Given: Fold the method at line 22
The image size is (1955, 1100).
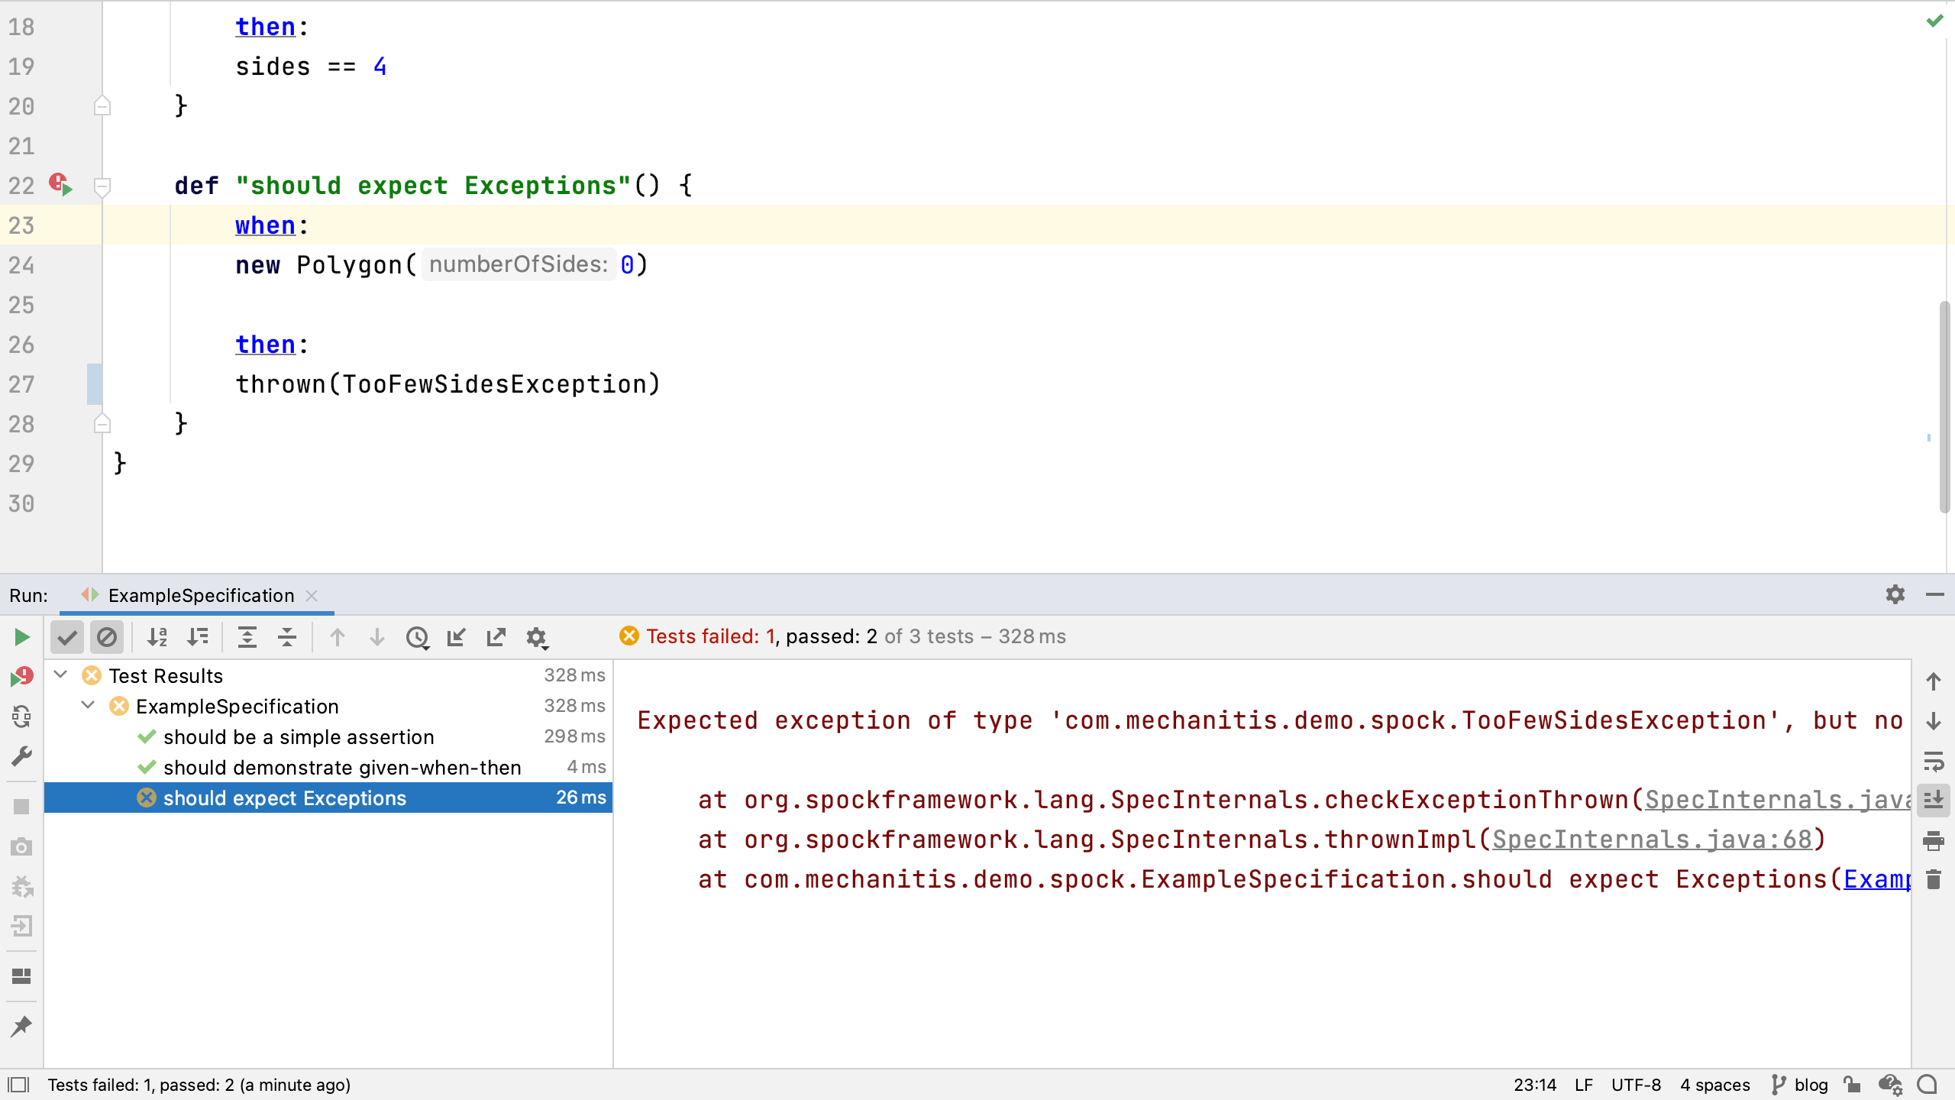Looking at the screenshot, I should click(102, 186).
